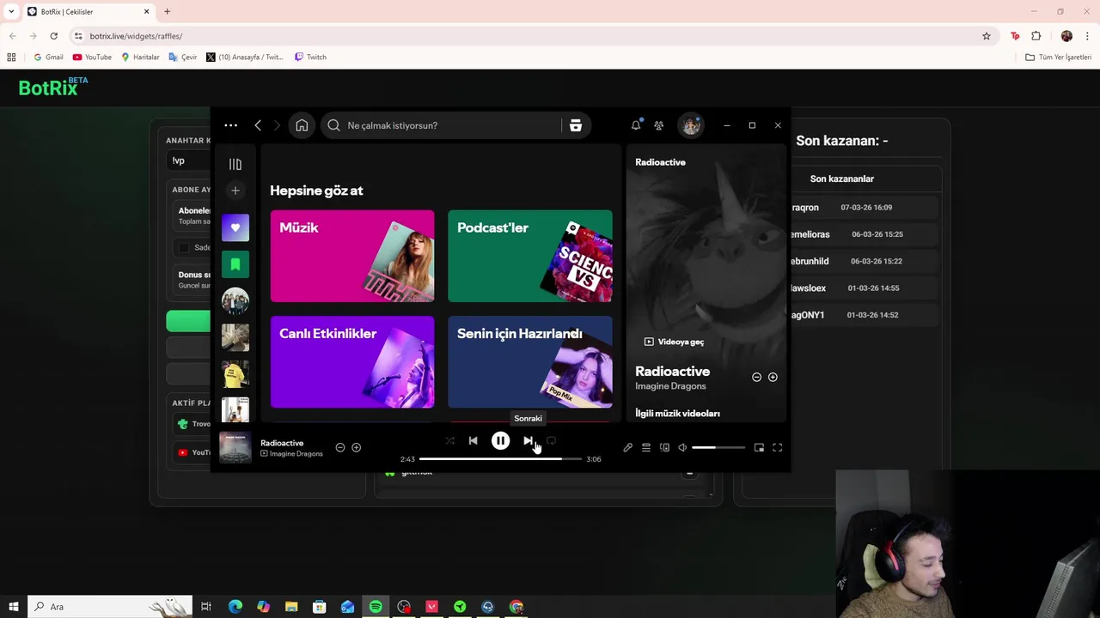Open Microsoft Edge from taskbar
Image resolution: width=1100 pixels, height=618 pixels.
click(x=235, y=607)
